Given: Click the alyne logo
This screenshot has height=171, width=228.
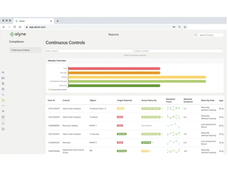Looking at the screenshot, I should point(18,34).
